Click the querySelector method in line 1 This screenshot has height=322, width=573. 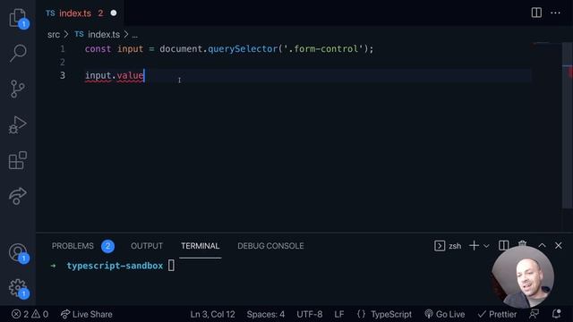point(243,49)
